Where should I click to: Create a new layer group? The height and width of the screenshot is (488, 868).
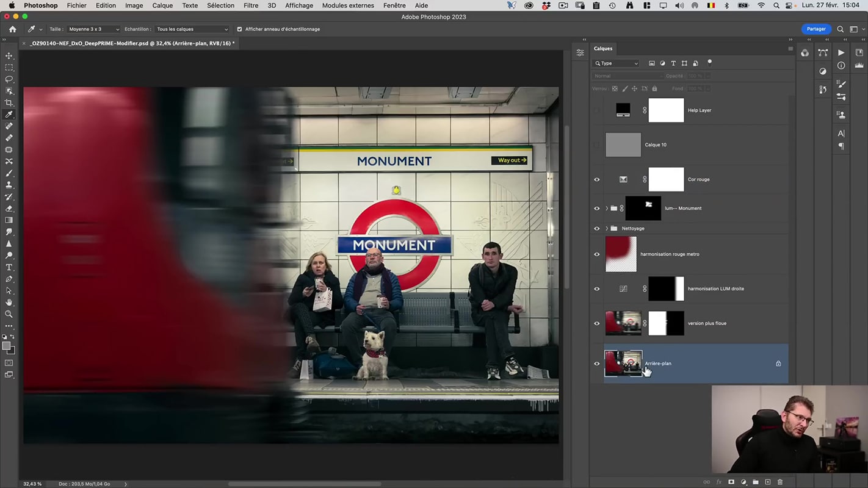click(x=756, y=482)
